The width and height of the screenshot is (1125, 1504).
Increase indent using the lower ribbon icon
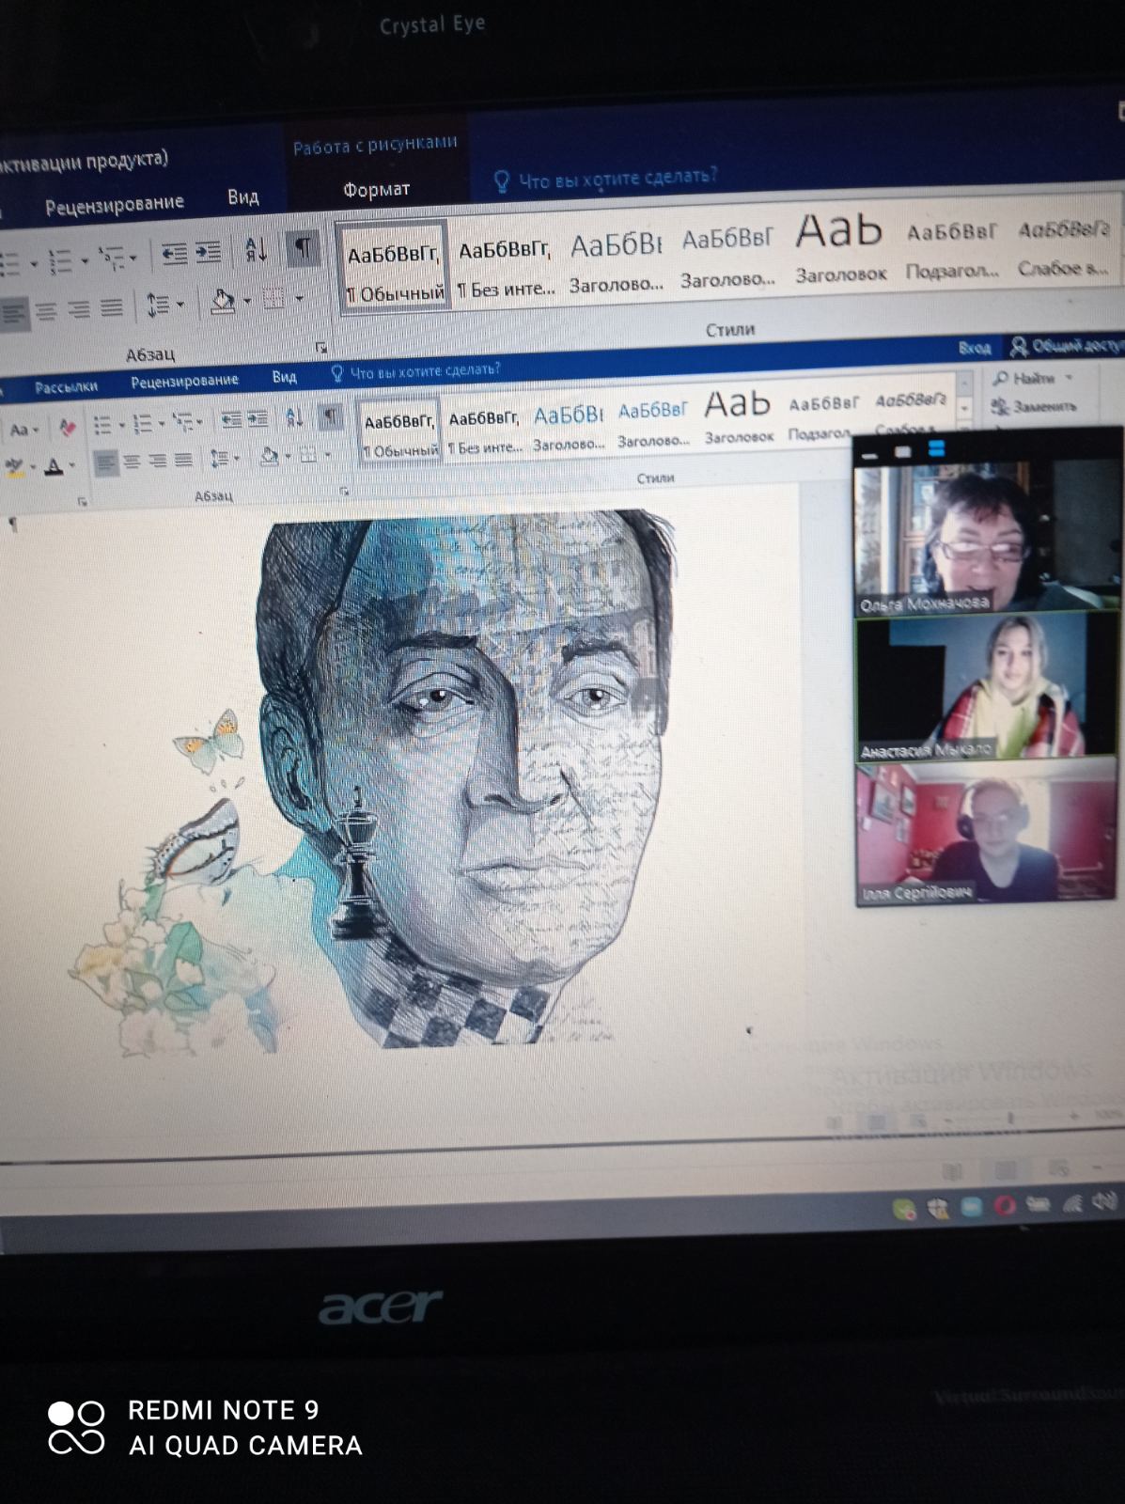257,419
